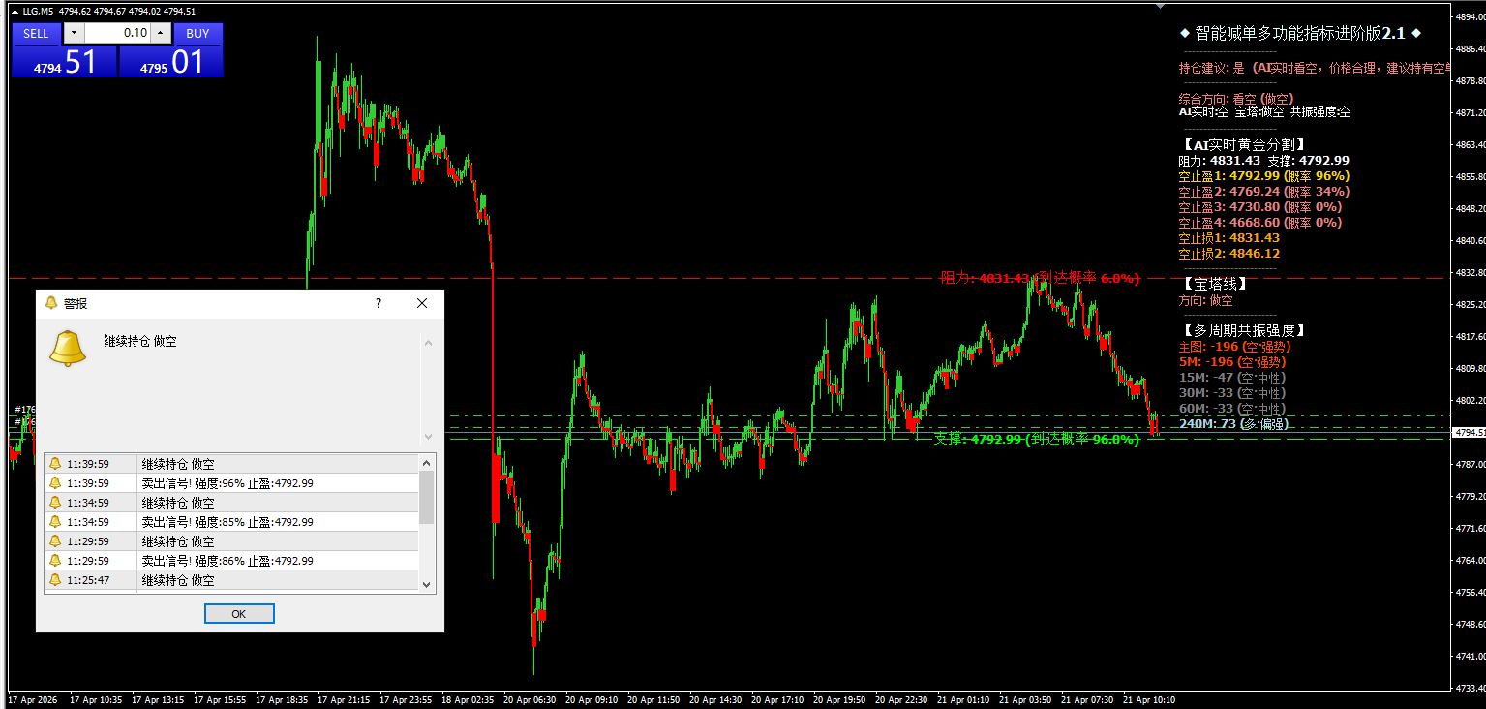Click the red chart label '阻力: 4831.43 (到达概率 6.0%)'

point(1040,278)
